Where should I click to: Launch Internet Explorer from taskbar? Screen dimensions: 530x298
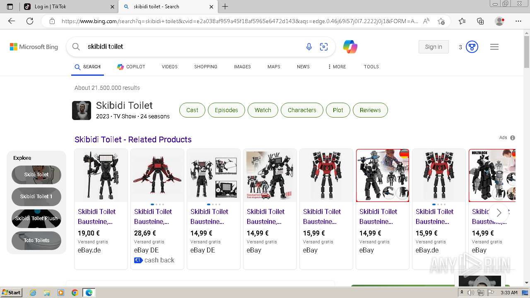point(33,293)
